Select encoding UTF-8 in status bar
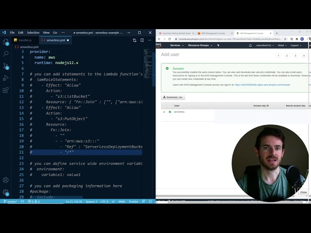 104,201
